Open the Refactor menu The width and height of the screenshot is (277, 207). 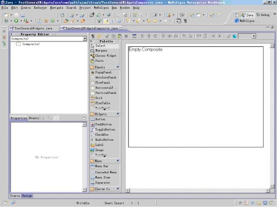pos(40,8)
